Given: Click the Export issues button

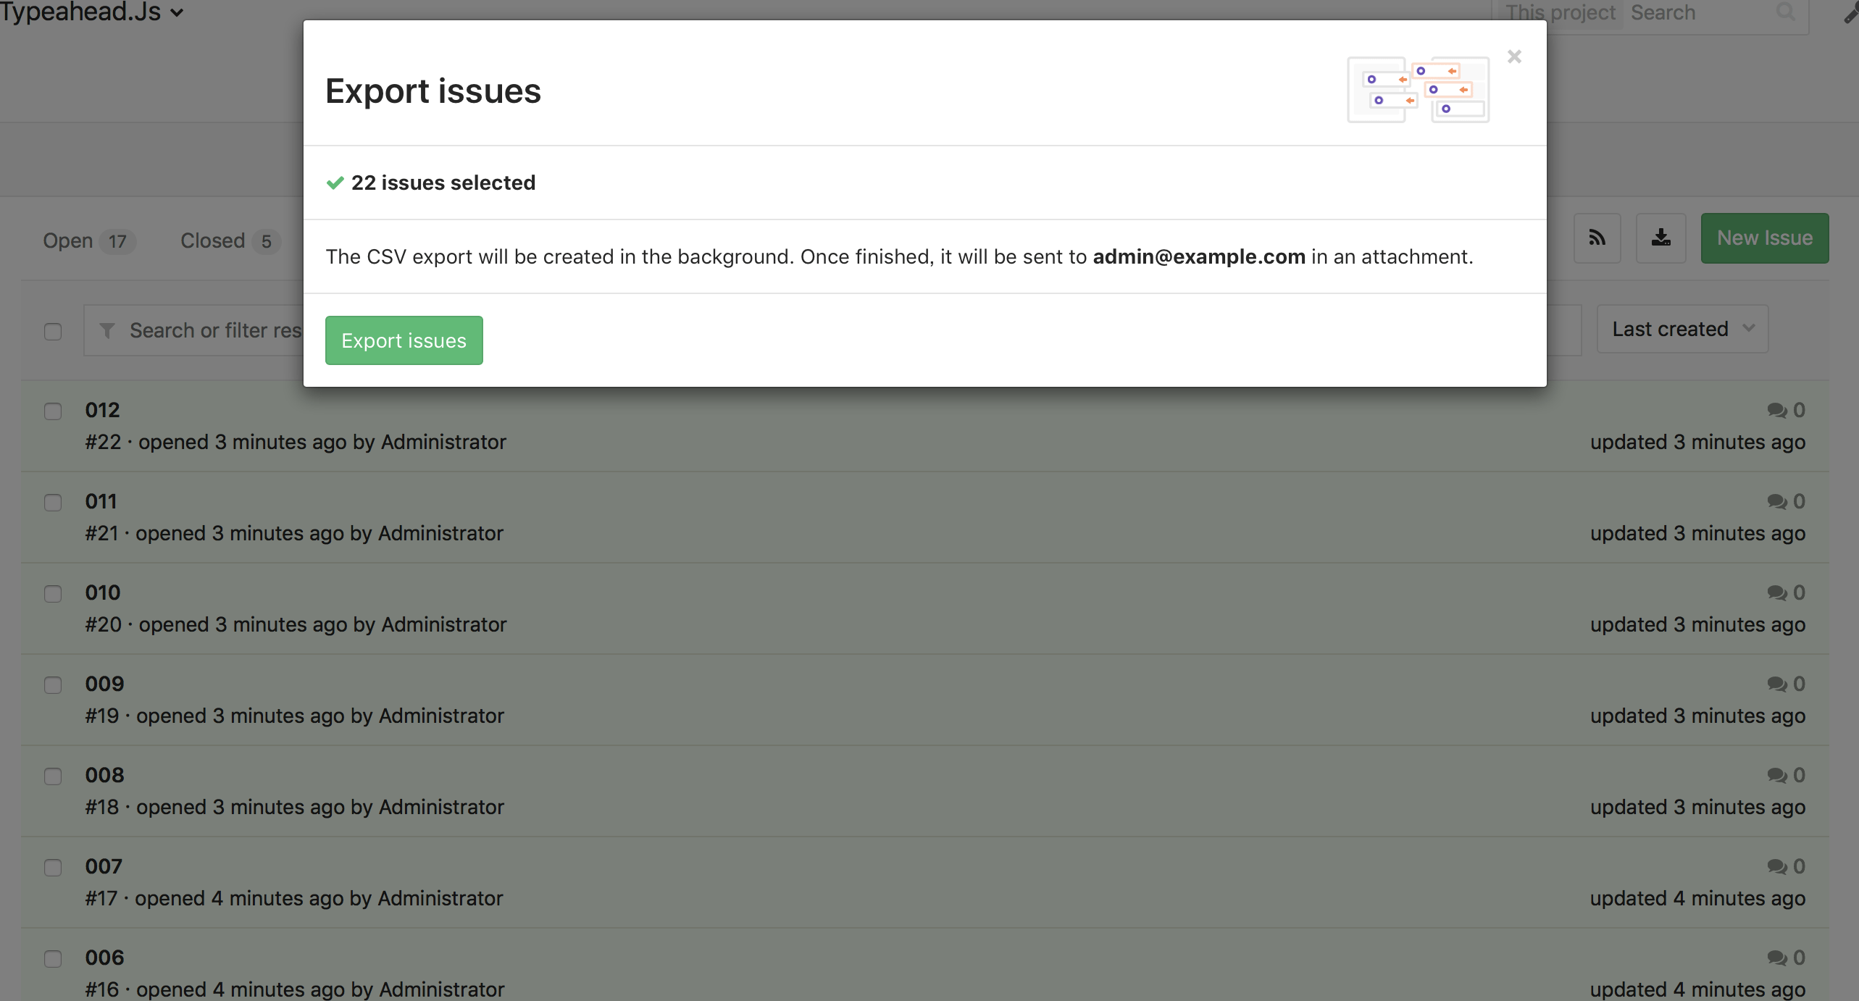Looking at the screenshot, I should (403, 339).
